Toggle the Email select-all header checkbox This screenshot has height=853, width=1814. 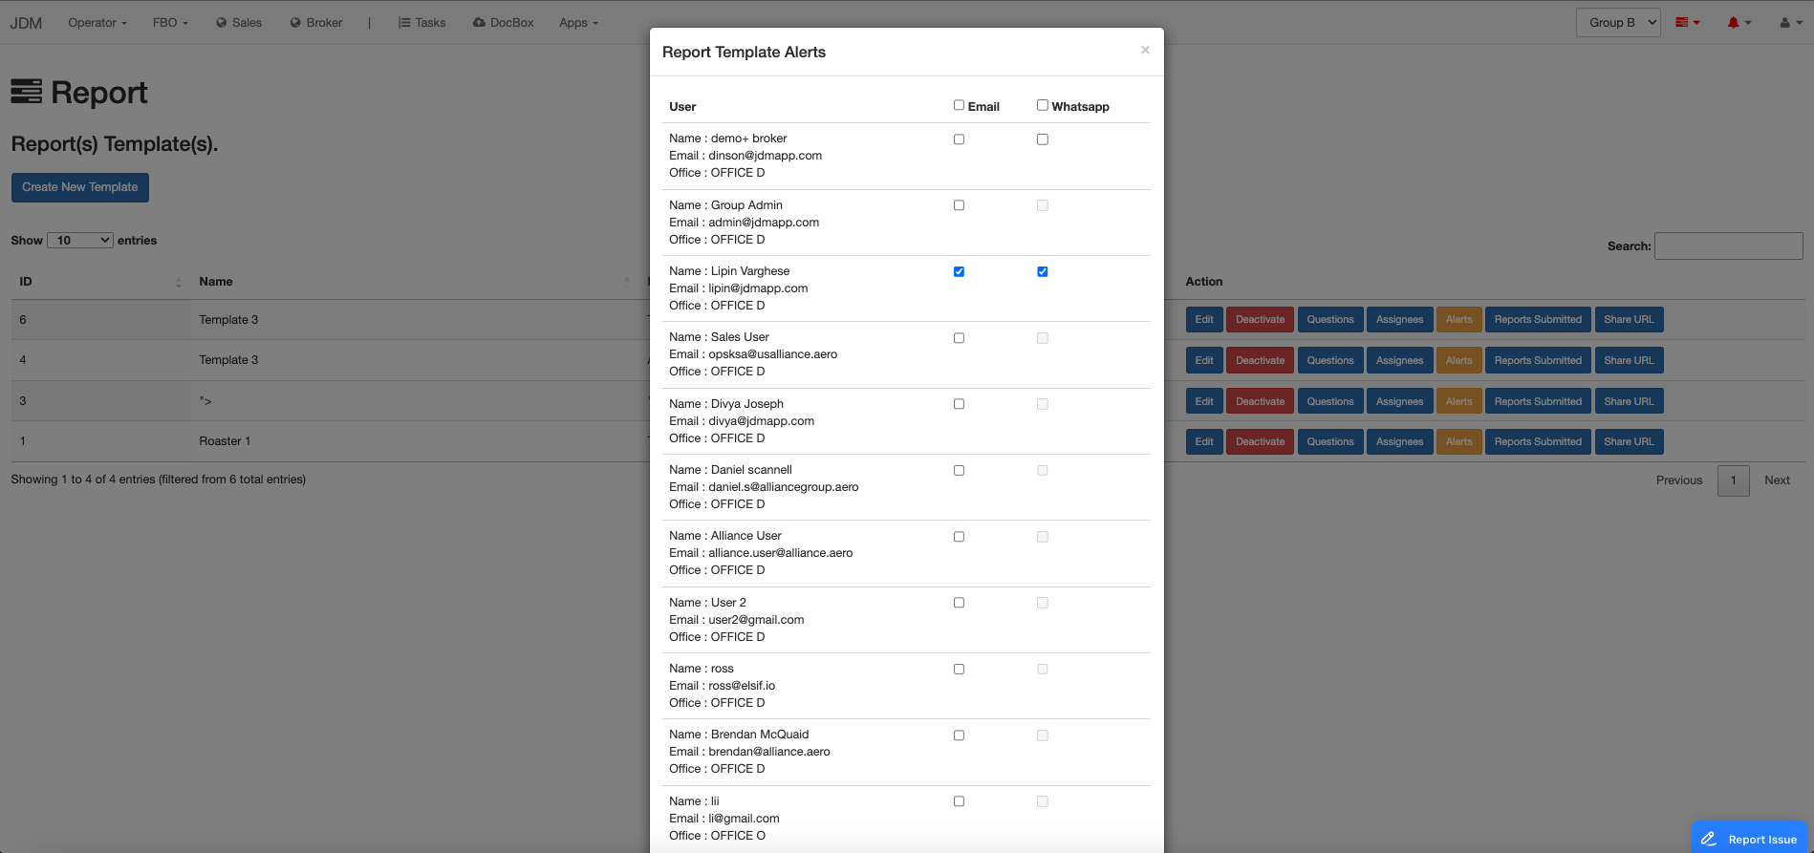tap(959, 105)
